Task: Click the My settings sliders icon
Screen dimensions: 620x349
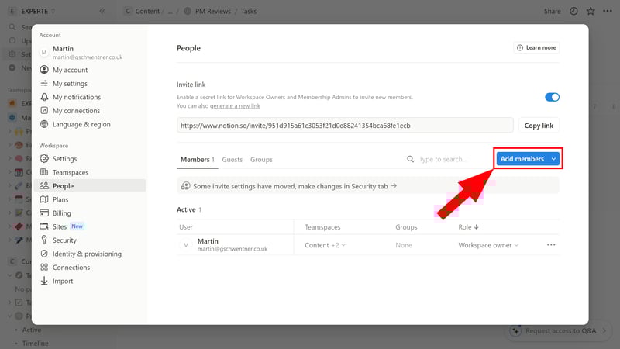Action: point(44,83)
